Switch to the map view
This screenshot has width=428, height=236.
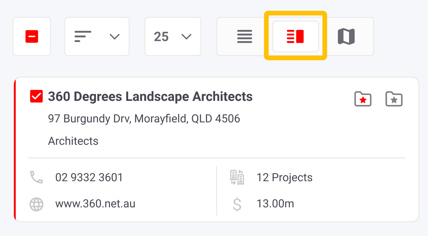coord(346,37)
